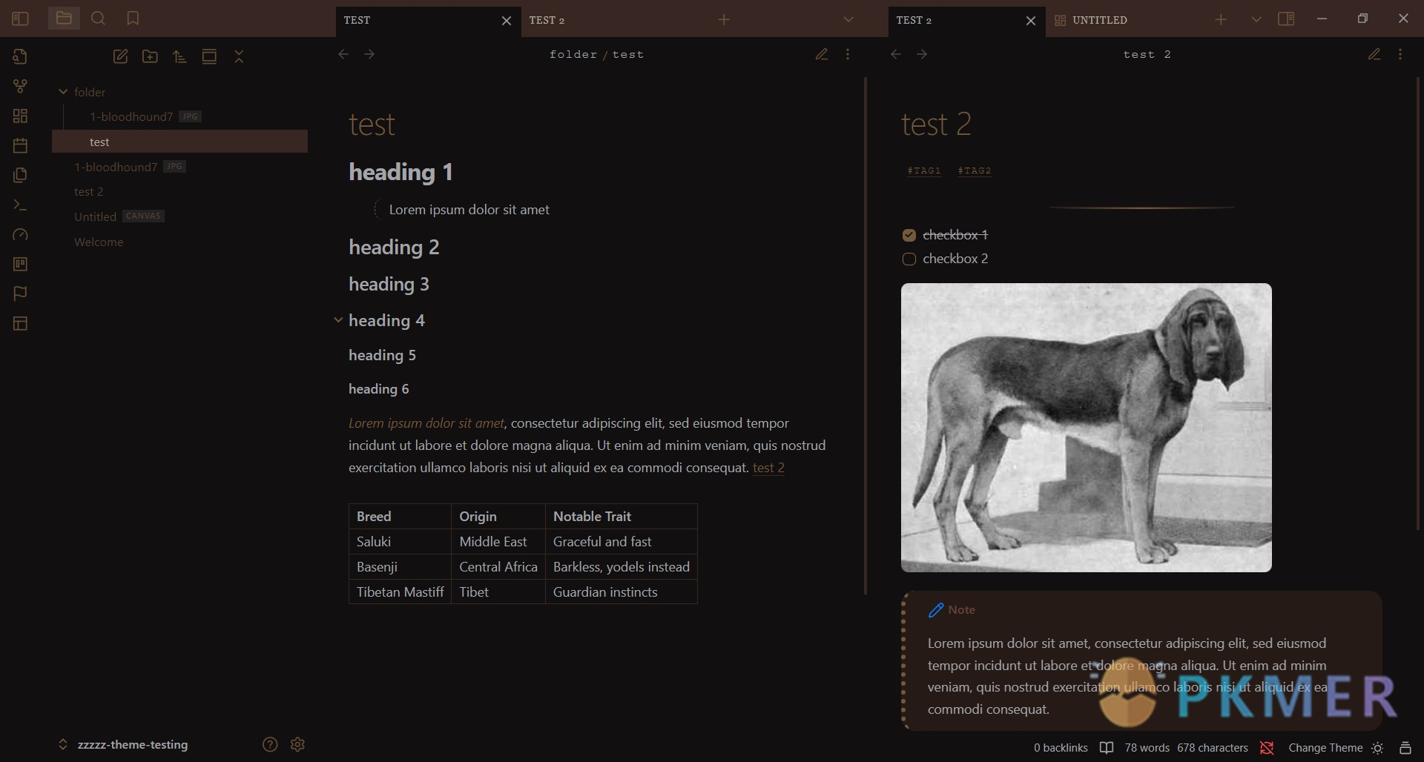Open the bookmarks panel icon
The image size is (1424, 762).
coord(133,19)
